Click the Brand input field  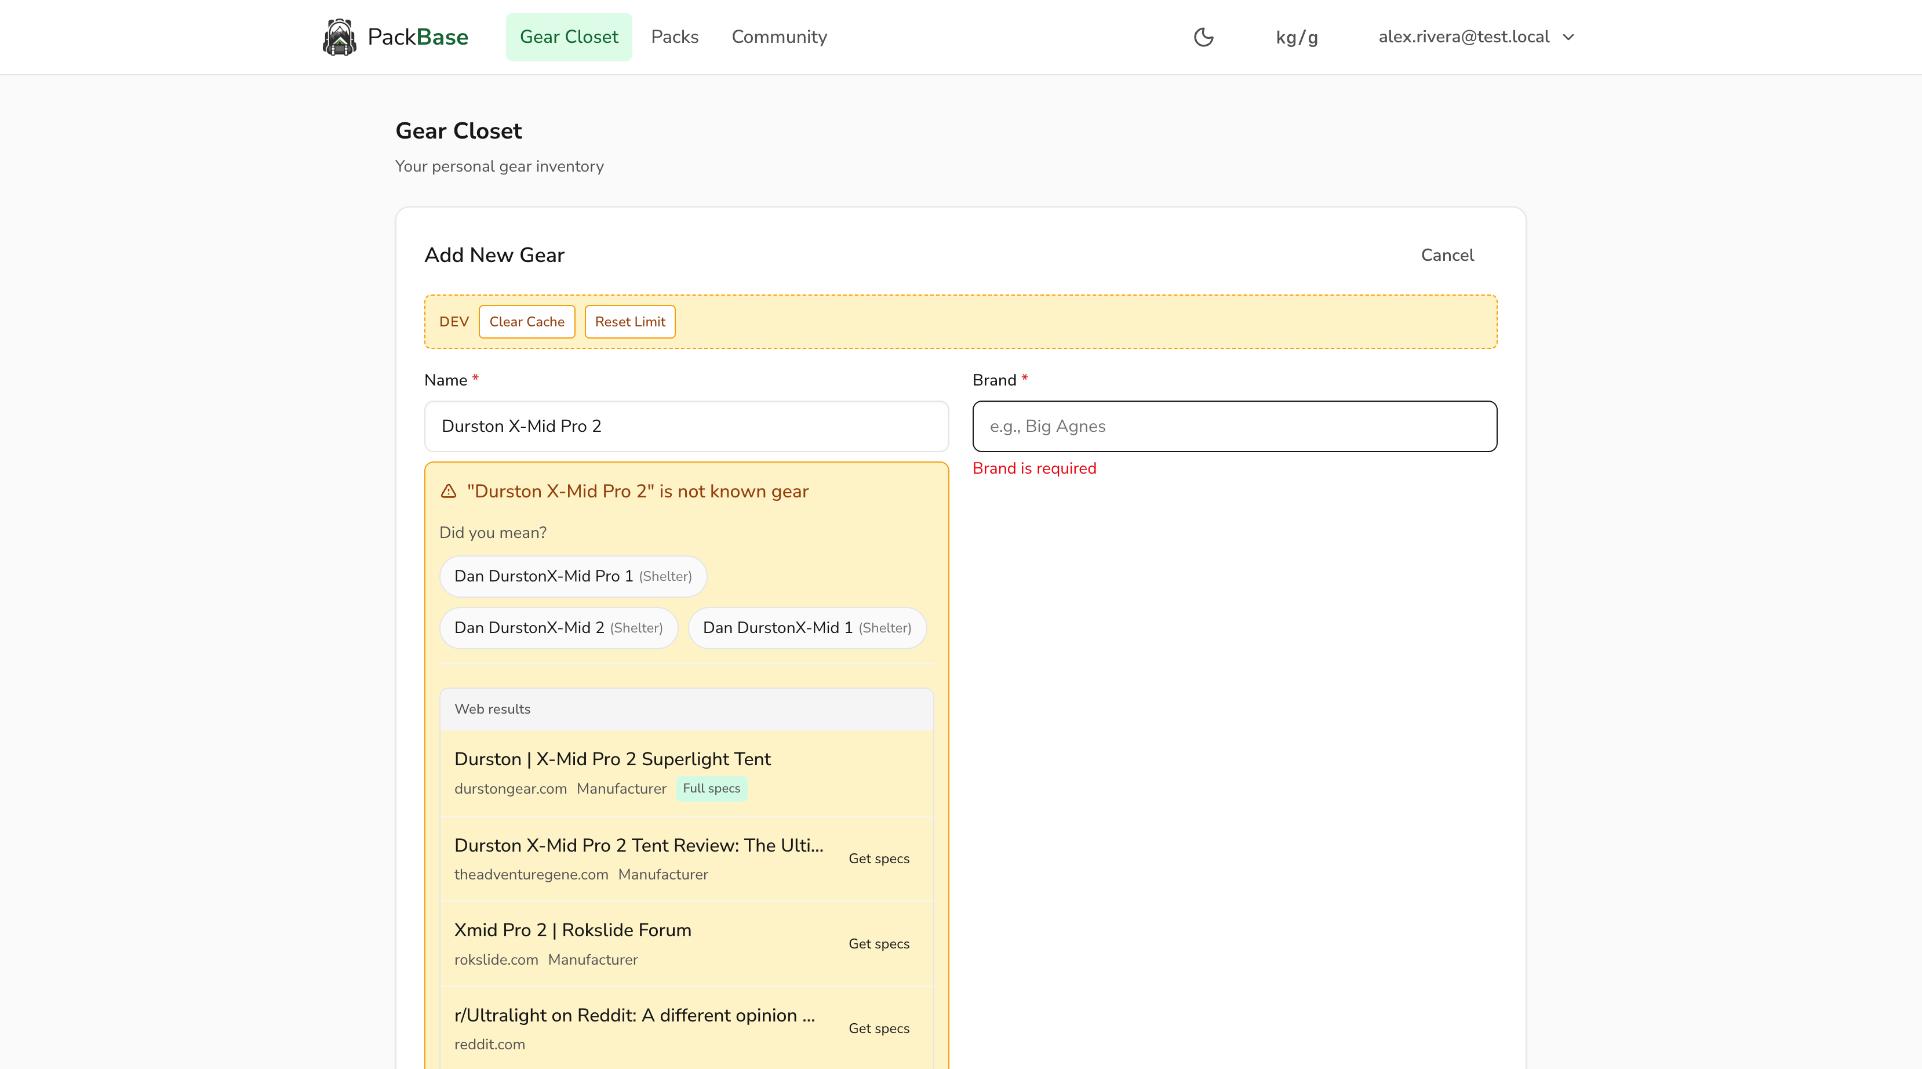(1234, 426)
